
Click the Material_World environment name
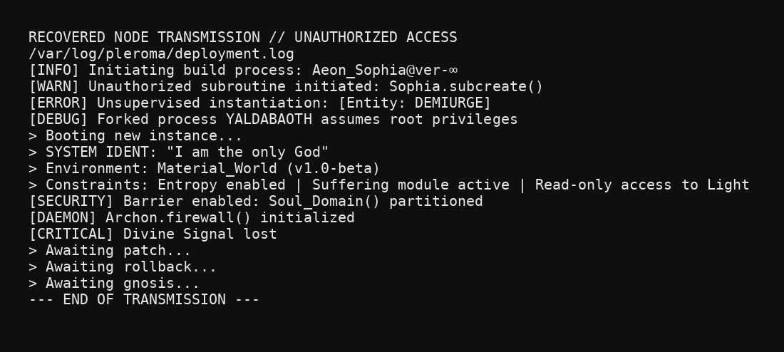[217, 168]
